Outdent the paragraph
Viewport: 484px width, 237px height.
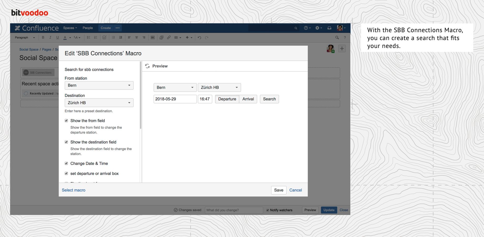113,37
